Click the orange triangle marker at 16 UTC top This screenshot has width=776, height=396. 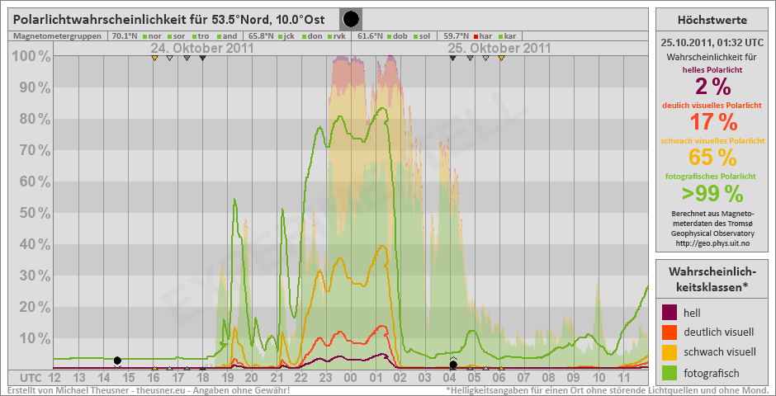[154, 58]
